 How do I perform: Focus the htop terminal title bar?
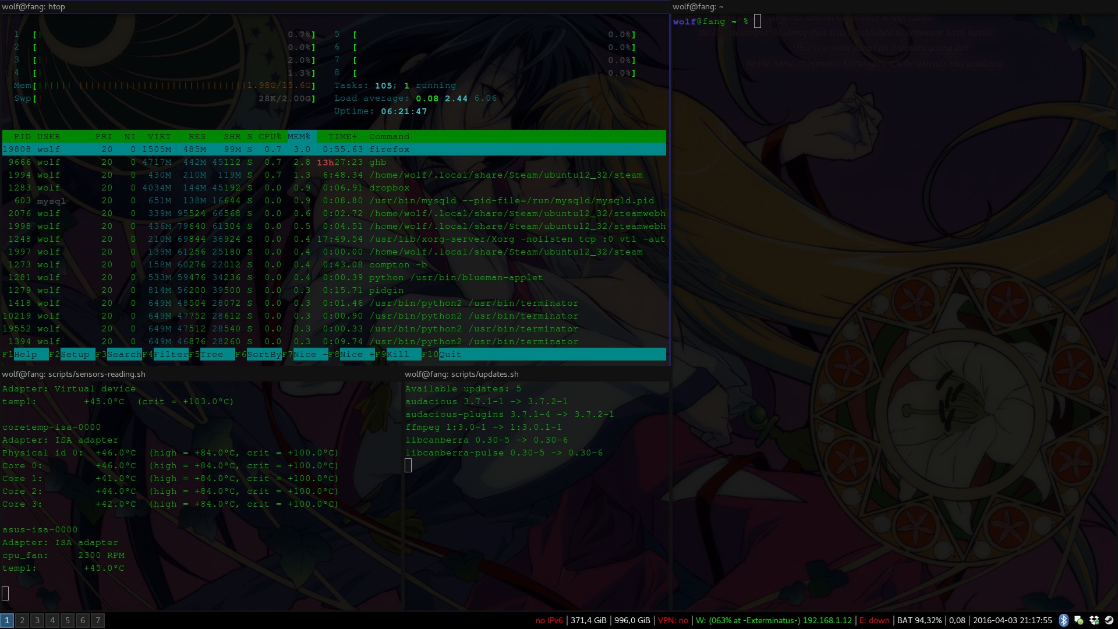335,7
